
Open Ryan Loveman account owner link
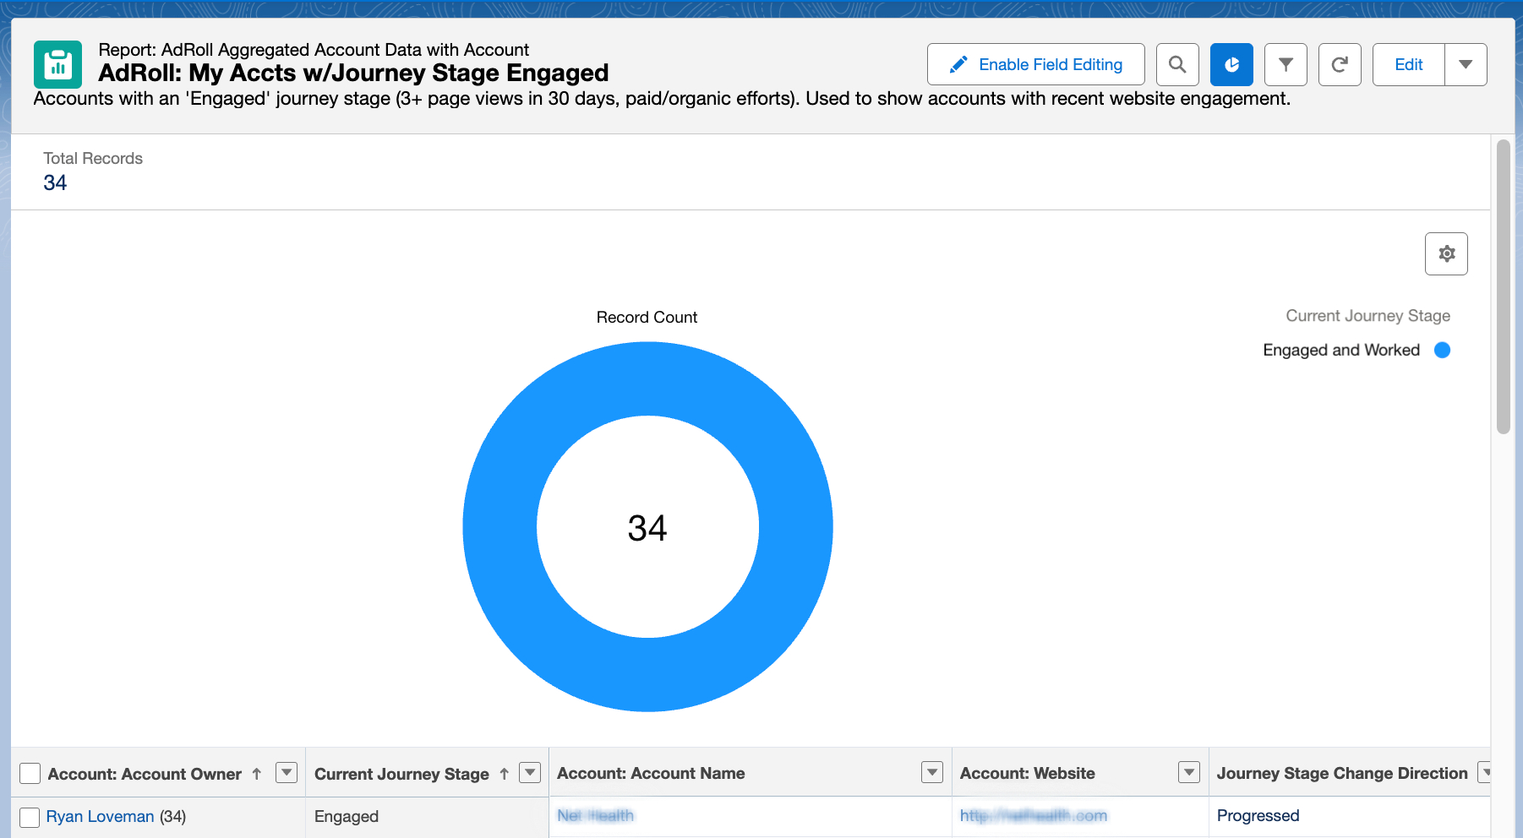point(100,817)
